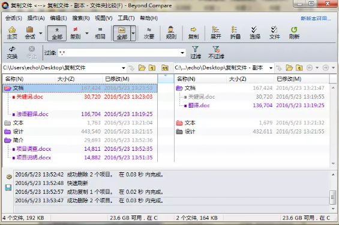This screenshot has height=225, width=339.
Task: Collapse the left 文档 folder
Action: tap(8, 88)
